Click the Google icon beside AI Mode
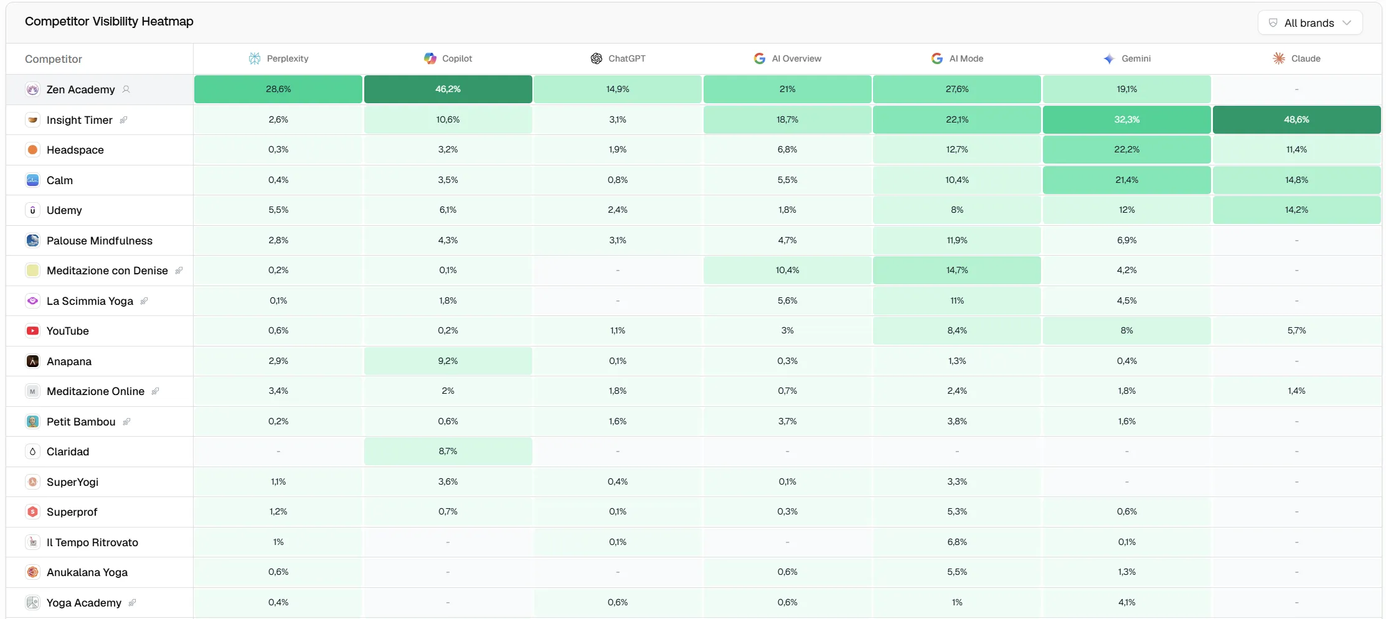This screenshot has width=1386, height=619. tap(937, 58)
